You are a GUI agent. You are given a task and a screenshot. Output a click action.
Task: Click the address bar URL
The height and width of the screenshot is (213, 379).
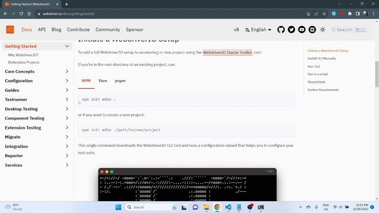click(69, 14)
